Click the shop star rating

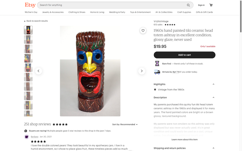tap(170, 25)
